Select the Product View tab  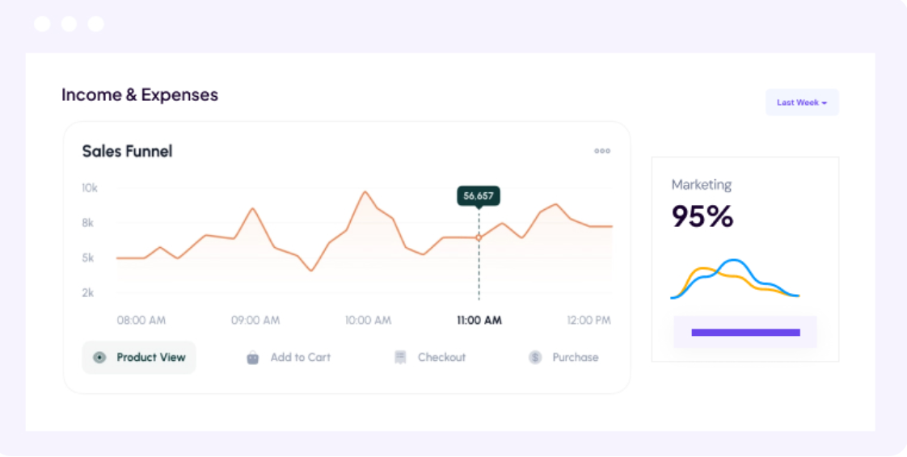pos(139,358)
